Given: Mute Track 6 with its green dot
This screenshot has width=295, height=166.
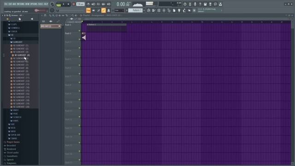Looking at the screenshot, I should pyautogui.click(x=79, y=74).
